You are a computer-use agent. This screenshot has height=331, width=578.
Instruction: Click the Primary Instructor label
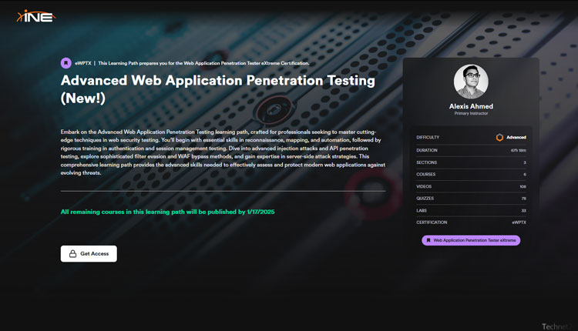click(x=471, y=113)
